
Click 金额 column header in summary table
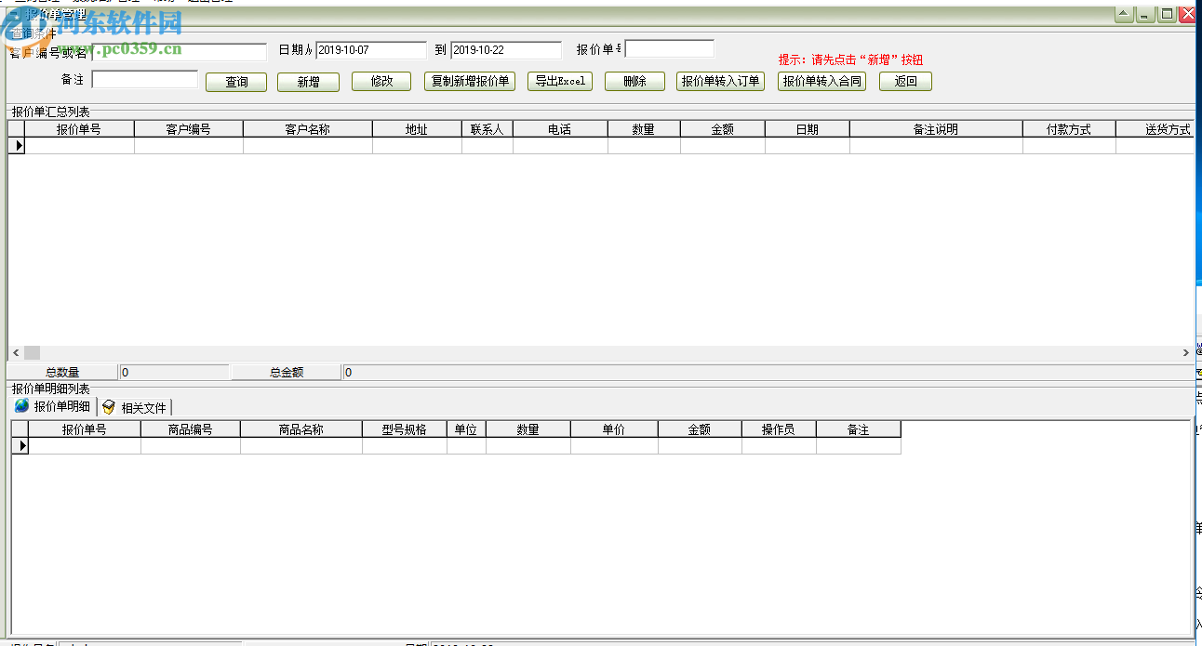pyautogui.click(x=723, y=129)
